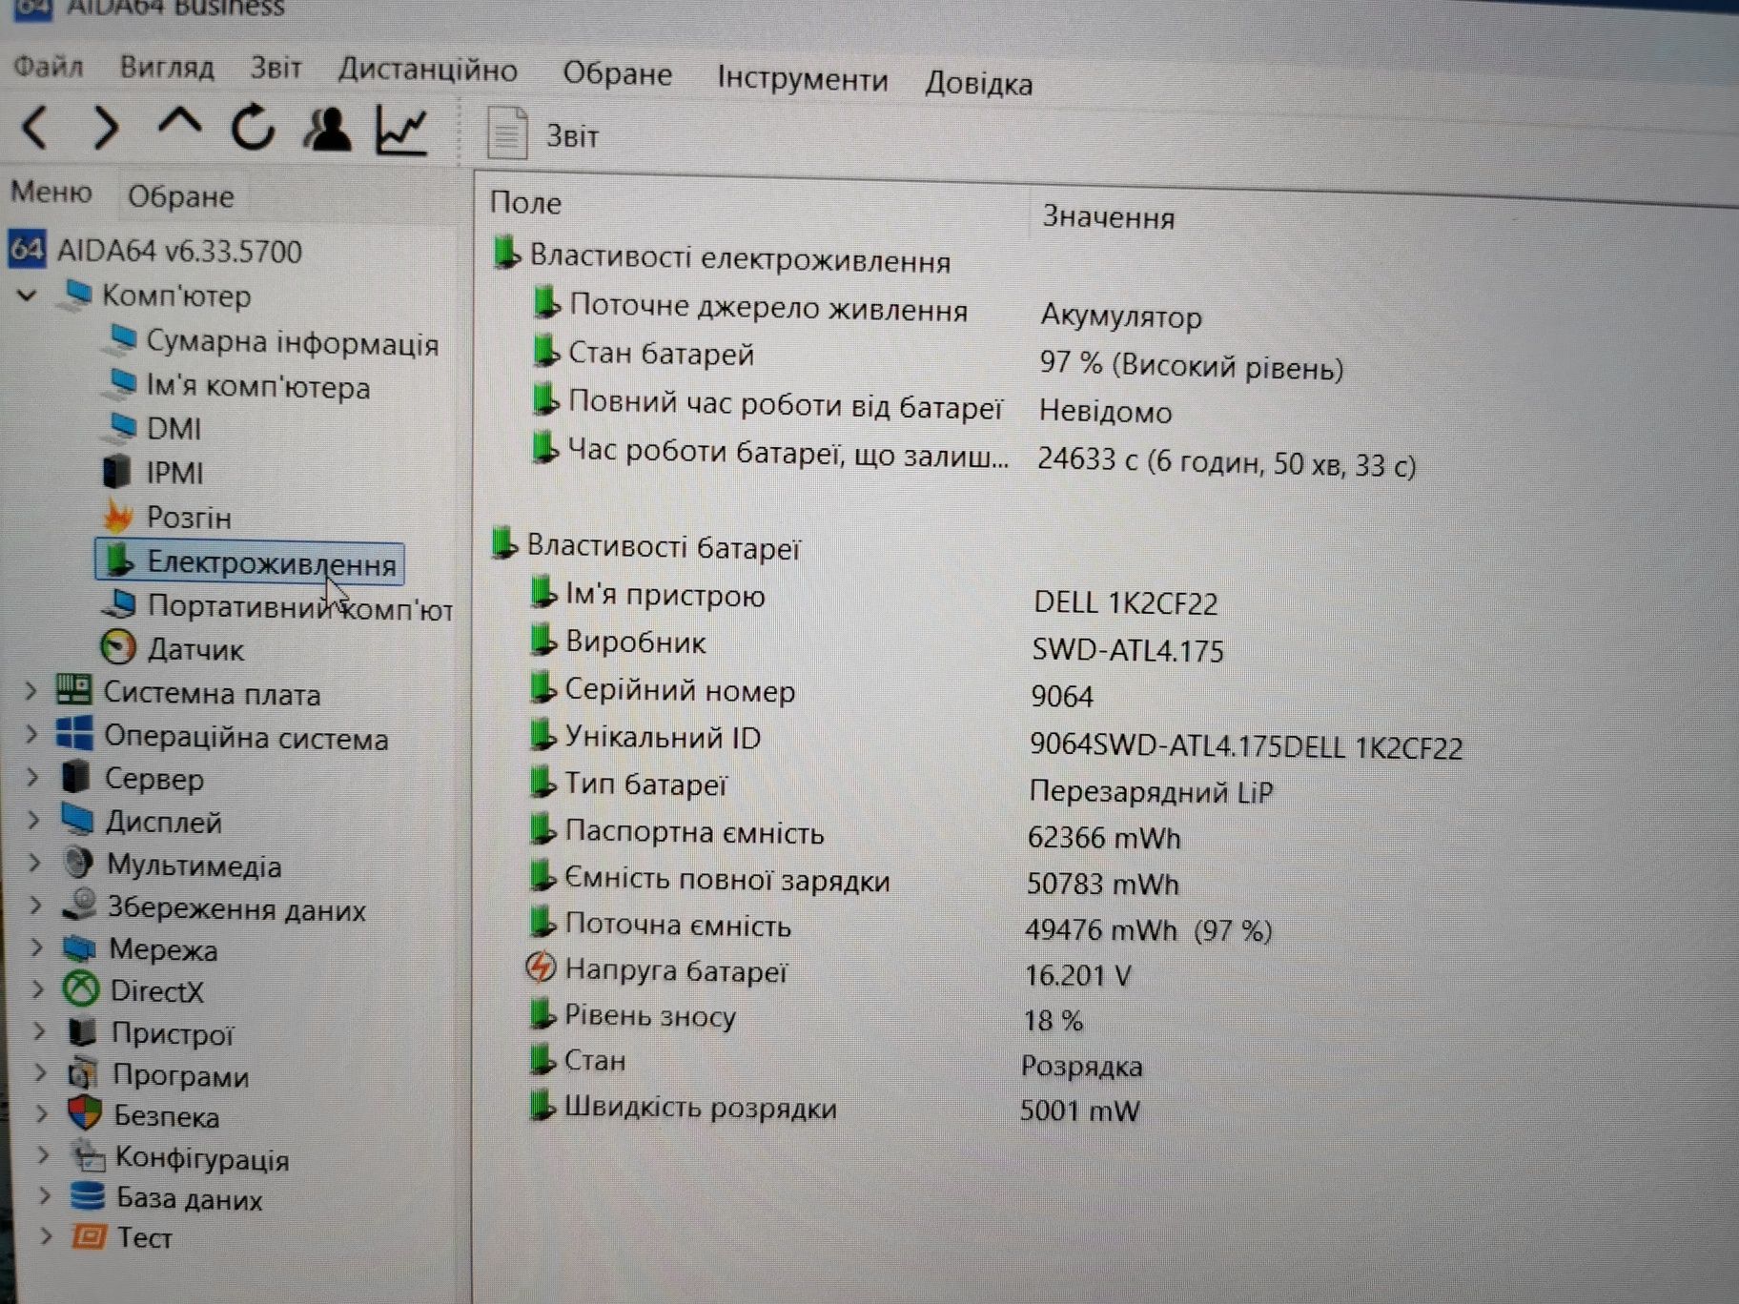Sort by the Значення column header
This screenshot has height=1304, width=1739.
(1108, 217)
